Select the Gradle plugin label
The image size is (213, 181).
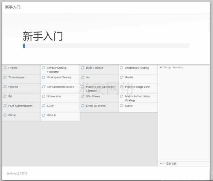click(129, 77)
